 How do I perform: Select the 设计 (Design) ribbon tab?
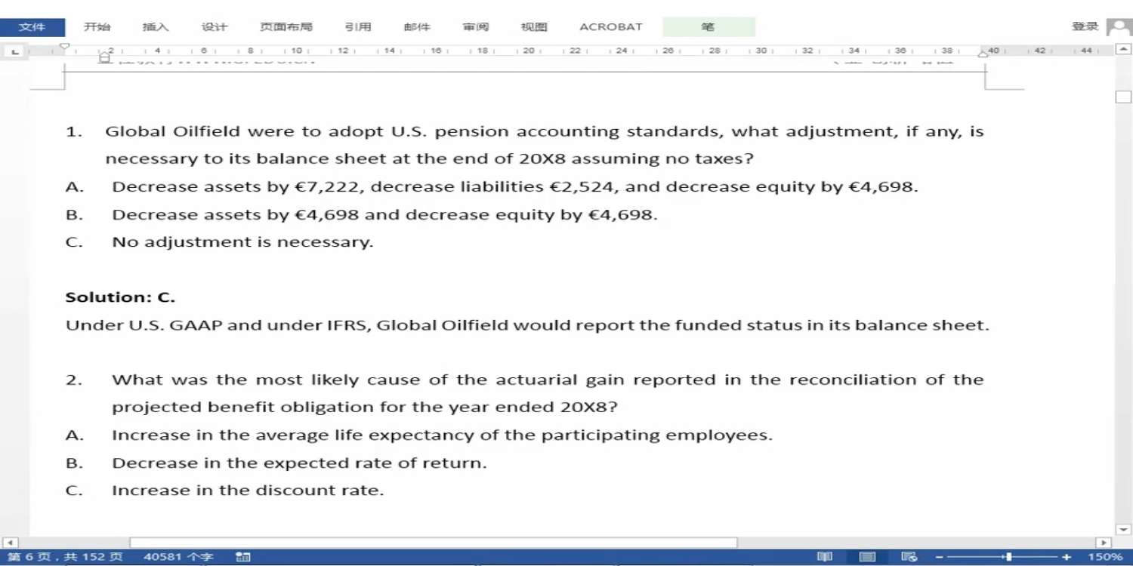tap(215, 27)
